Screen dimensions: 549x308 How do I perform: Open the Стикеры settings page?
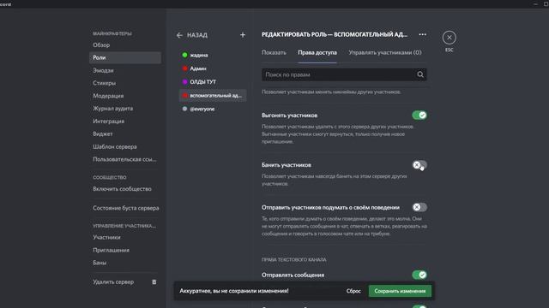[x=125, y=83]
